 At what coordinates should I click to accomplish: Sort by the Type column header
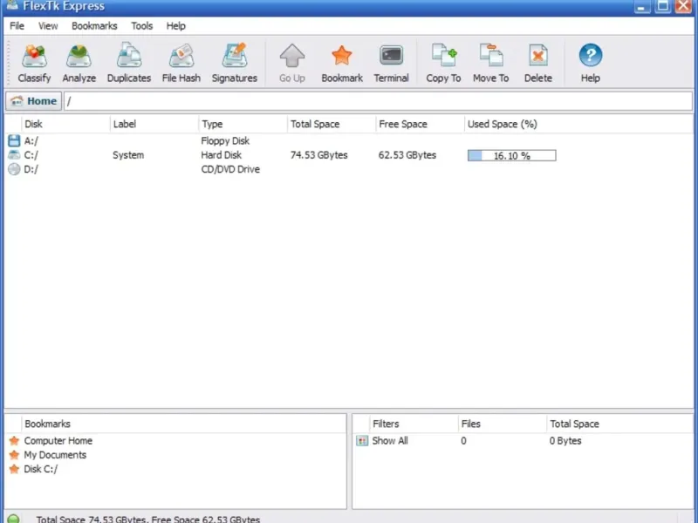click(x=243, y=124)
